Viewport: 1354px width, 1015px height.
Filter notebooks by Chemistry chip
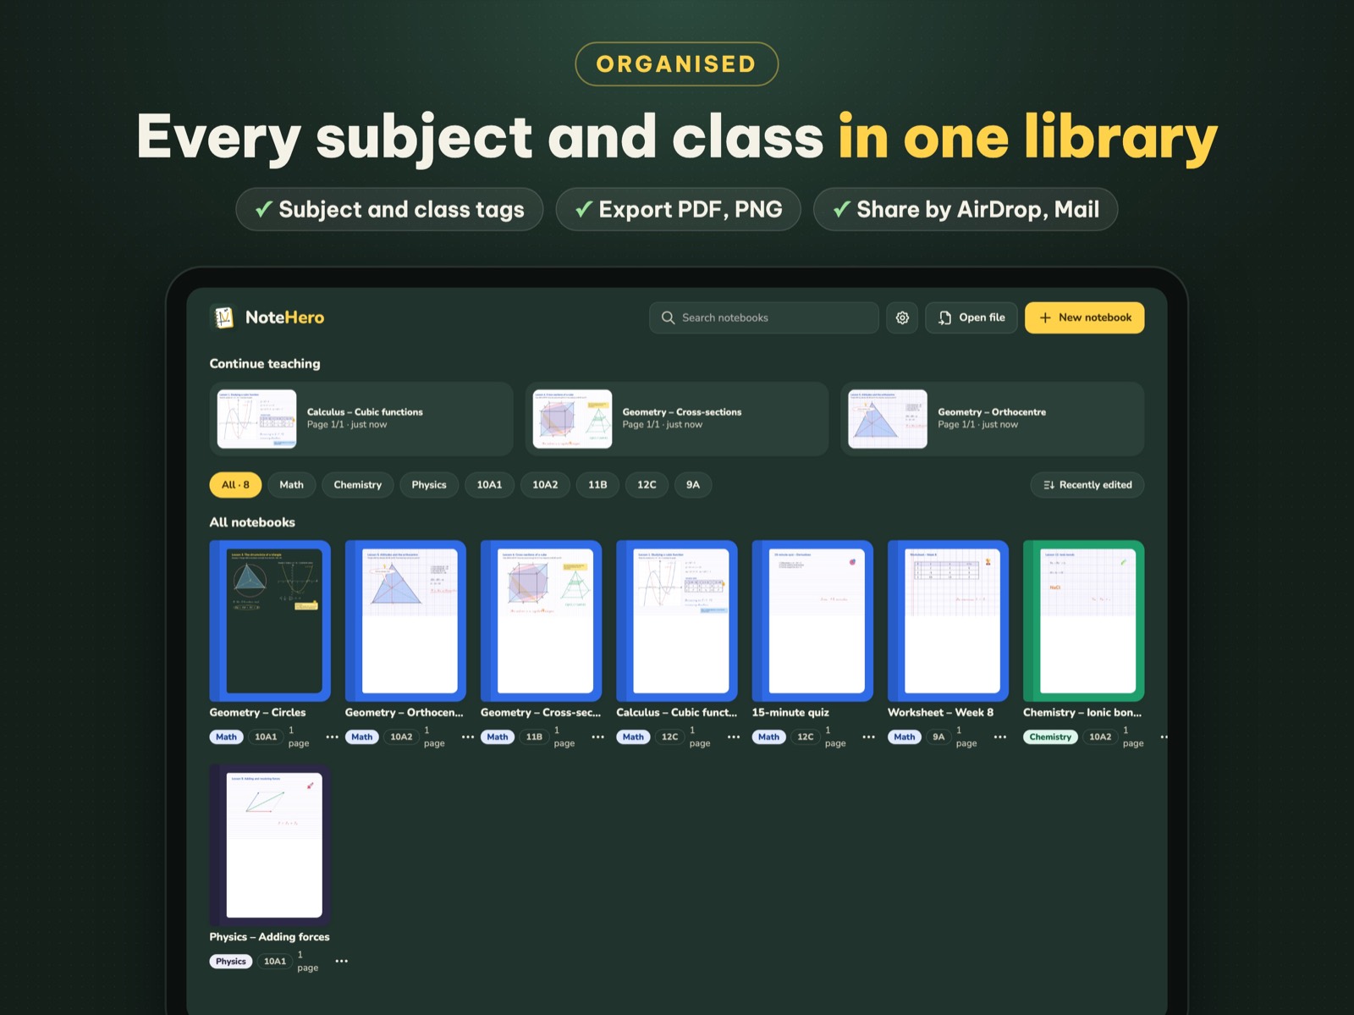point(358,485)
